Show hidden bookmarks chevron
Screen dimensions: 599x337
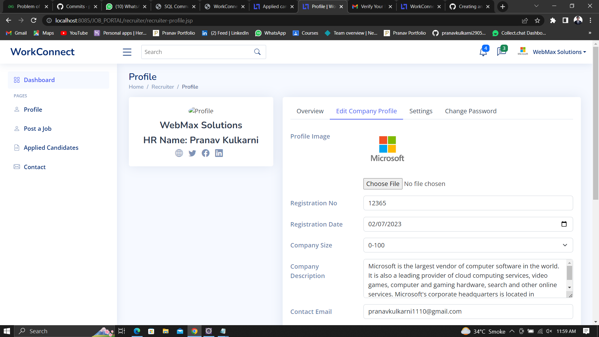[590, 33]
